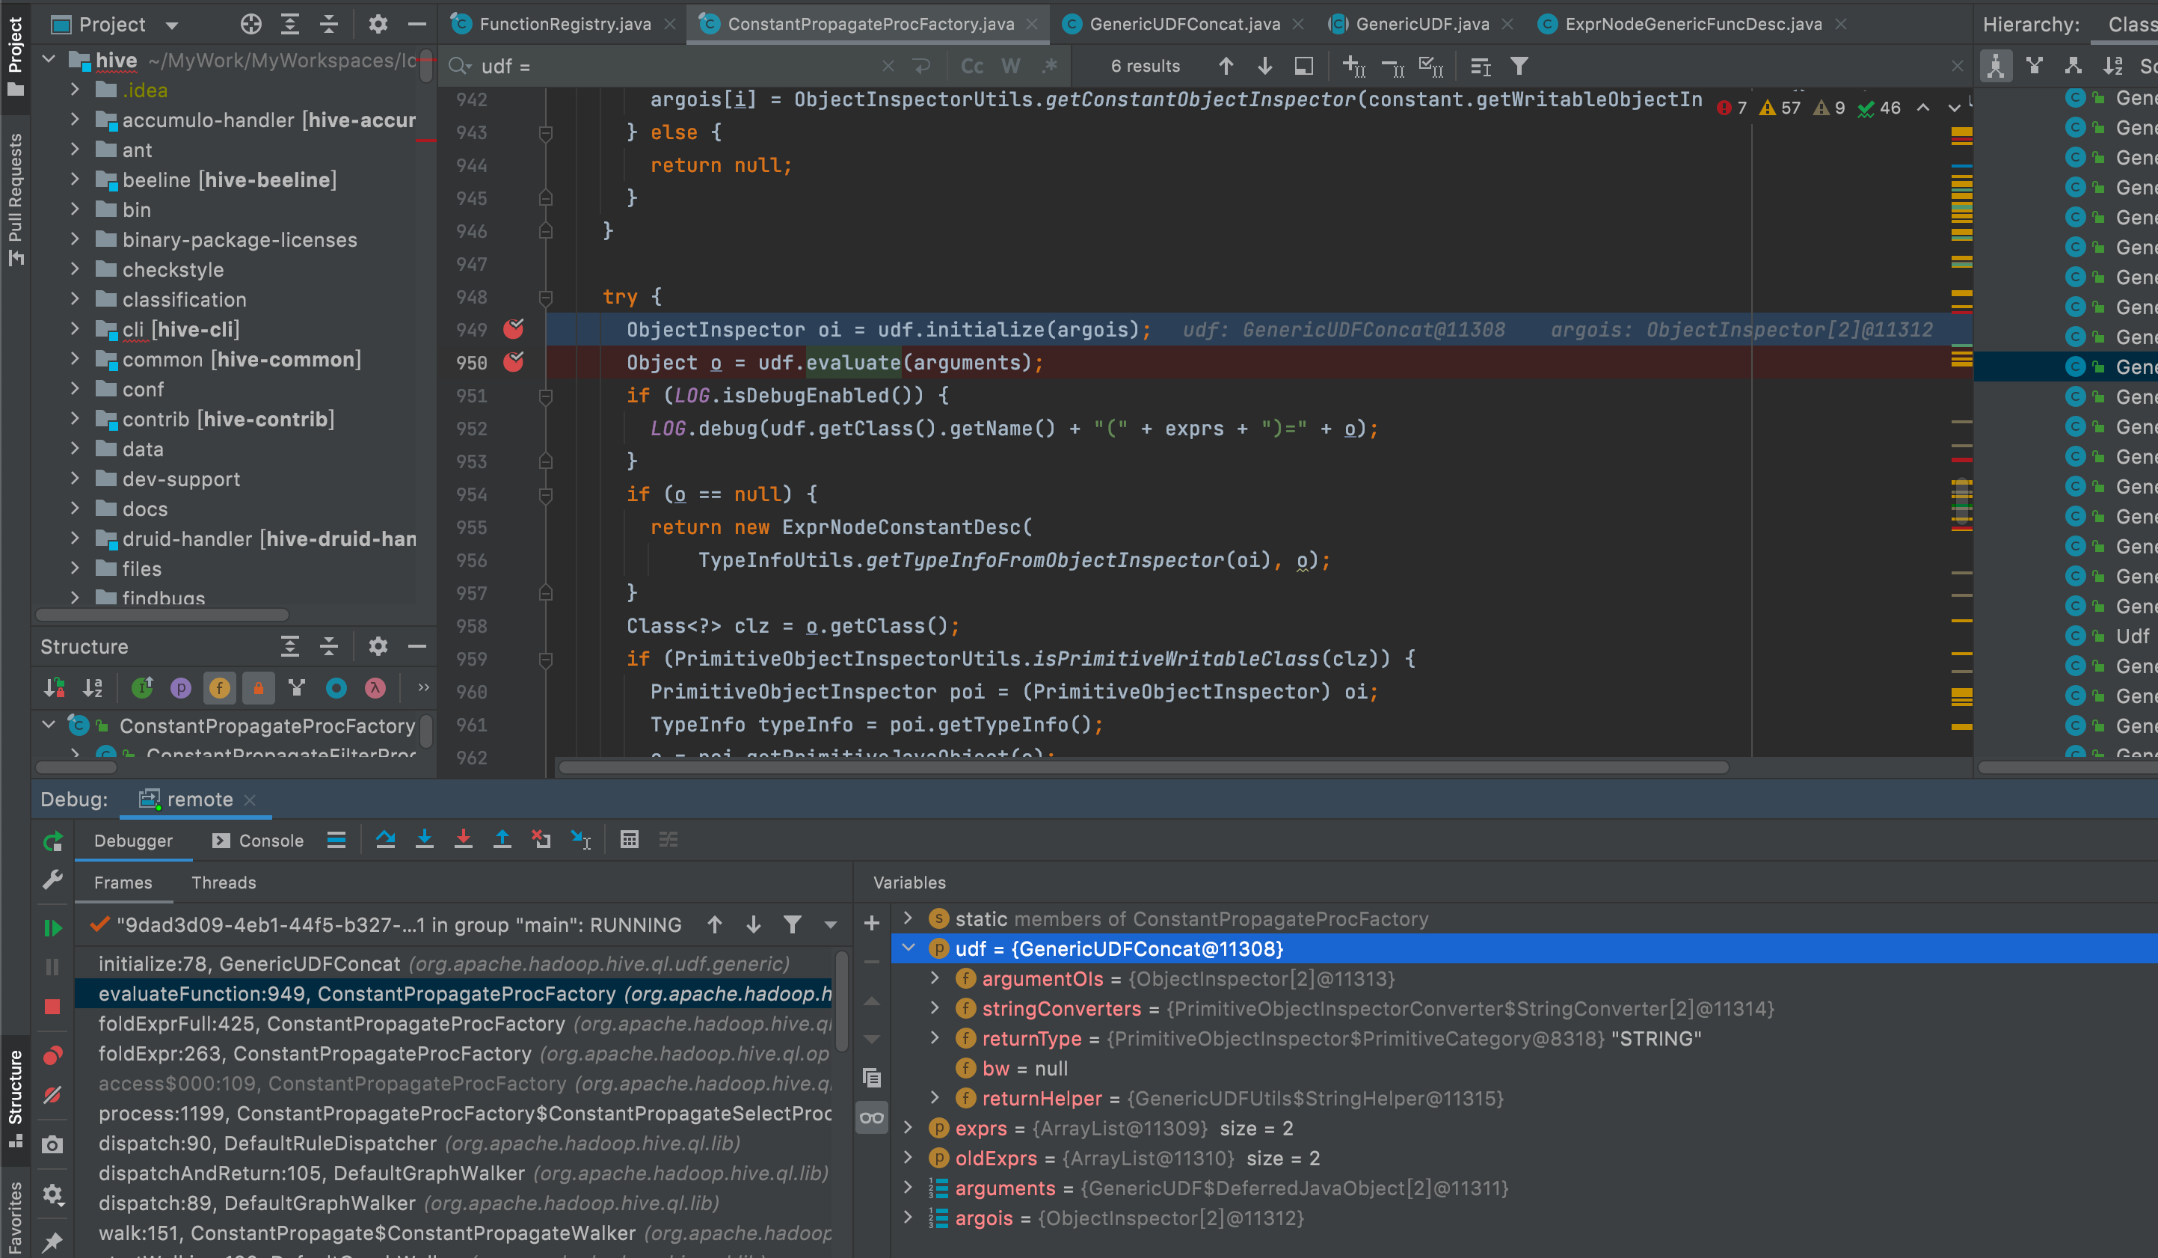Toggle the breakpoint on line 950

tap(514, 362)
